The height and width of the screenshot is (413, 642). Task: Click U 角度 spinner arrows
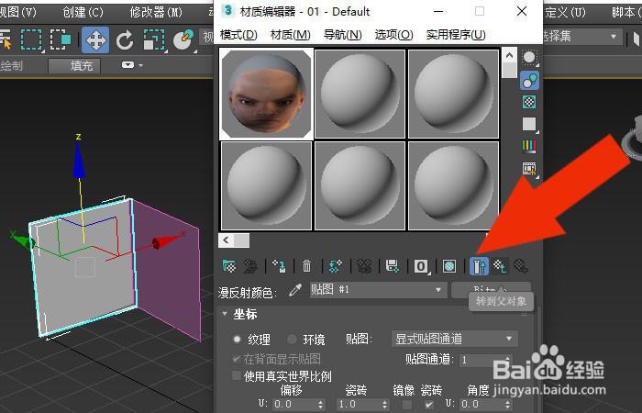pyautogui.click(x=508, y=405)
